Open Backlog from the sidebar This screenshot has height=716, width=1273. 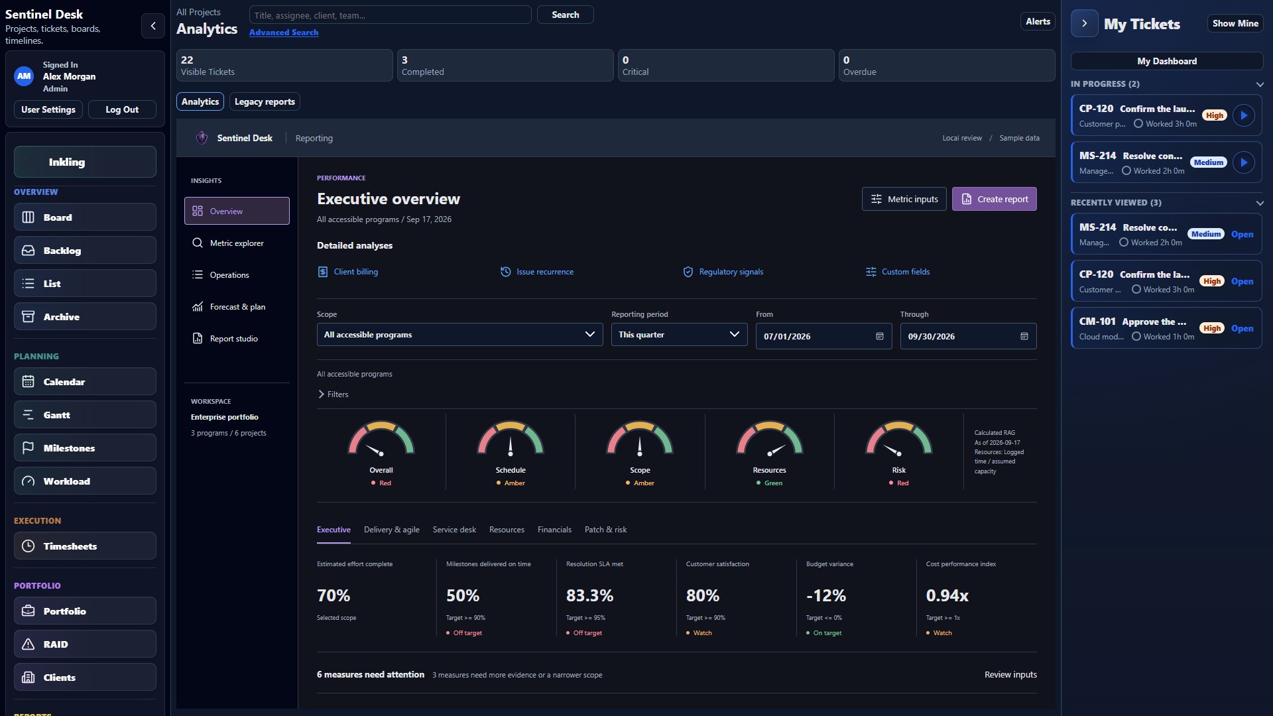(85, 251)
